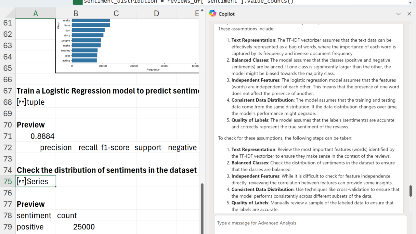Click the Python icon in the Series cell
Image resolution: width=416 pixels, height=234 pixels.
click(x=21, y=181)
